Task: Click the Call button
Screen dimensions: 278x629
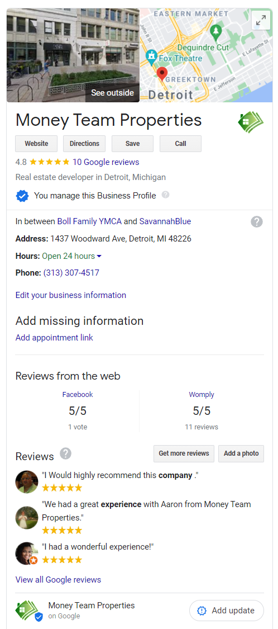Action: [181, 144]
